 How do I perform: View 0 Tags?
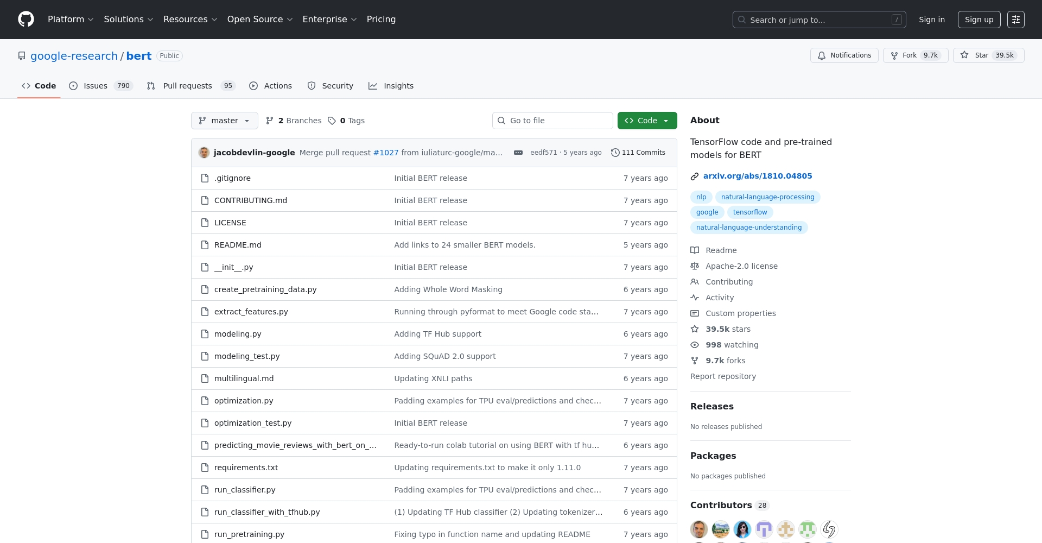tap(346, 121)
